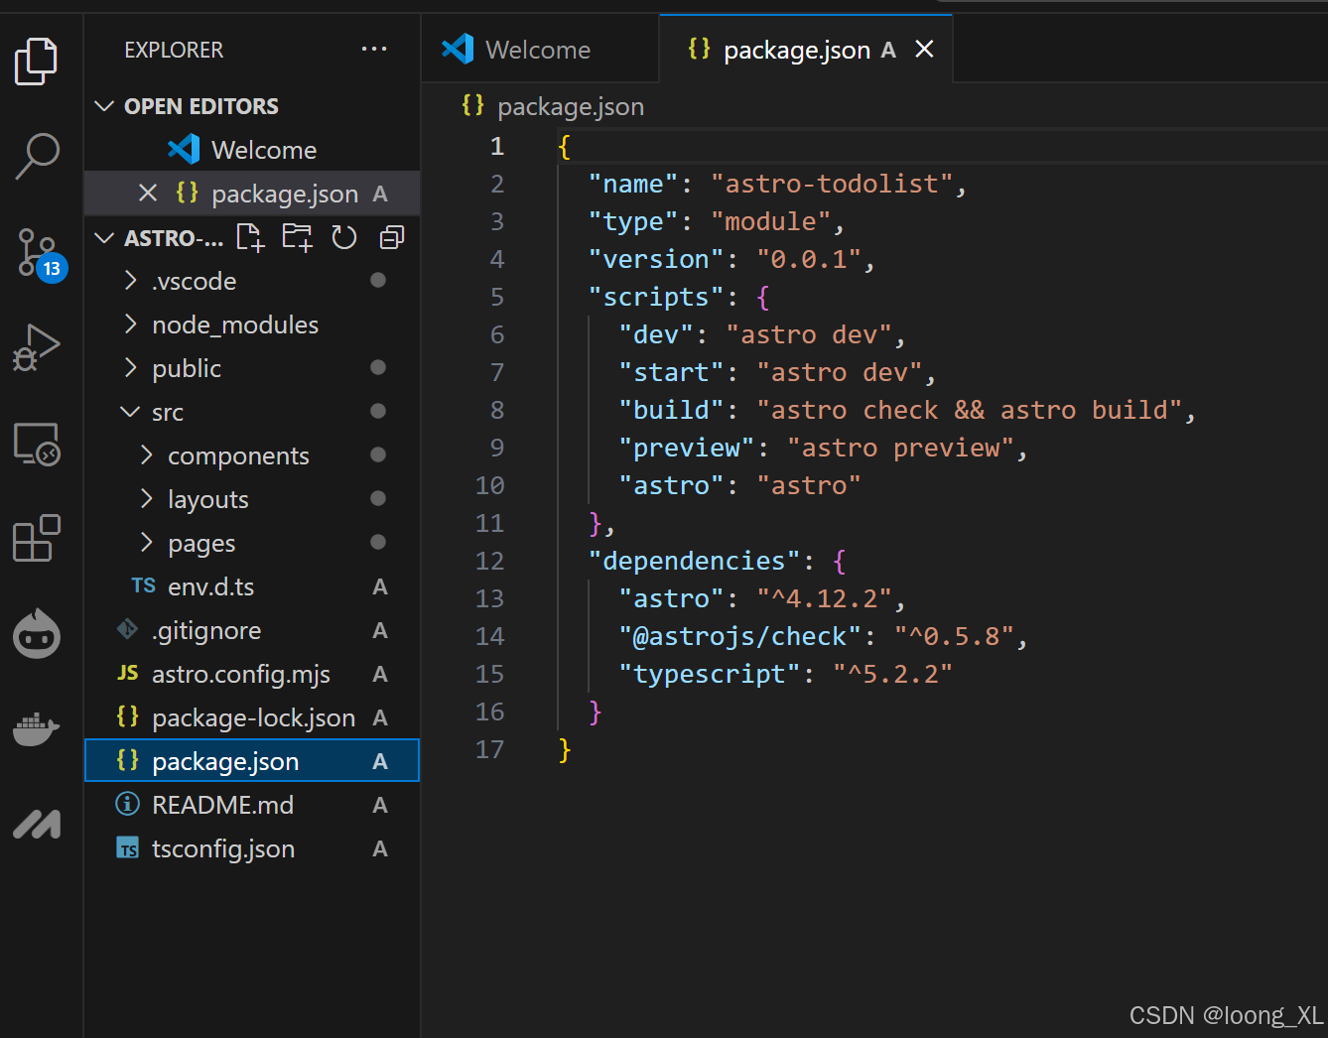Open the Explorer view in activity bar

37,62
